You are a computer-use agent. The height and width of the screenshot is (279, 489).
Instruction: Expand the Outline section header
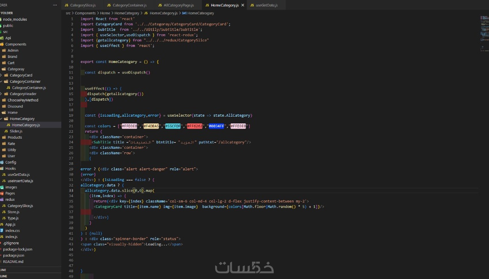30,270
